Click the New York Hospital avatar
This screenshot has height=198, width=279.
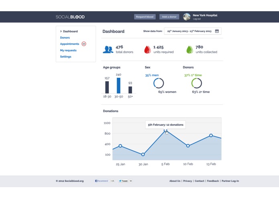(187, 17)
